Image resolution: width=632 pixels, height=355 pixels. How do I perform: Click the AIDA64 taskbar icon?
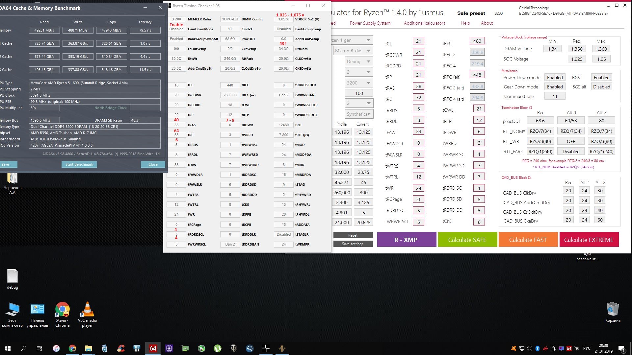click(153, 348)
